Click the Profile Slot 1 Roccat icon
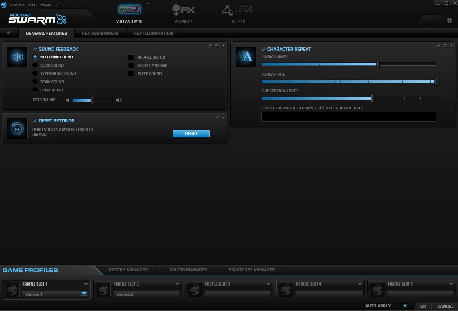 click(13, 289)
